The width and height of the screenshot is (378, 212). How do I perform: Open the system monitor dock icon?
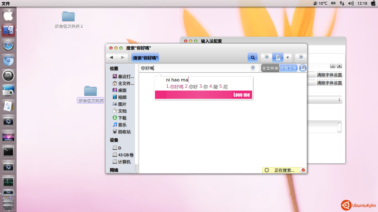tap(8, 182)
